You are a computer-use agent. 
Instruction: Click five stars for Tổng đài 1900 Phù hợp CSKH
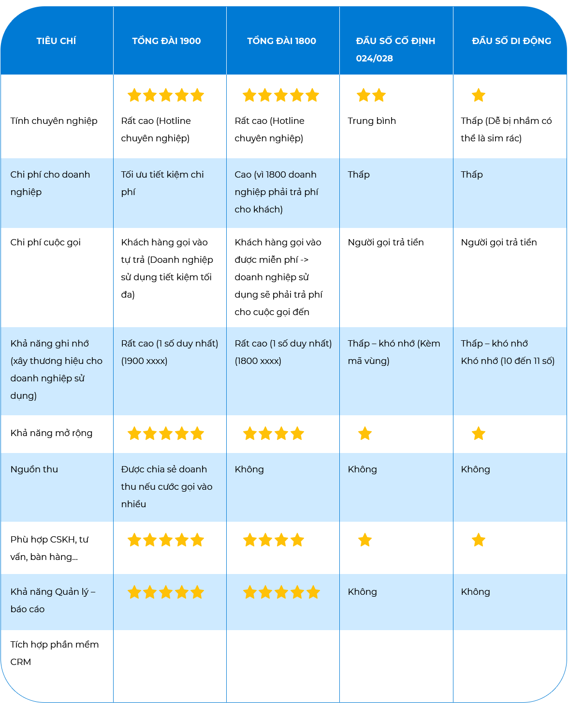point(165,540)
